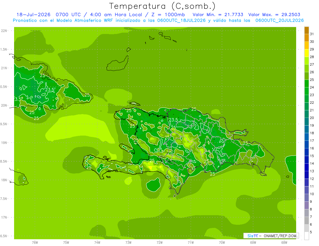Click the "22N" latitude label
The height and width of the screenshot is (246, 319).
[4, 31]
